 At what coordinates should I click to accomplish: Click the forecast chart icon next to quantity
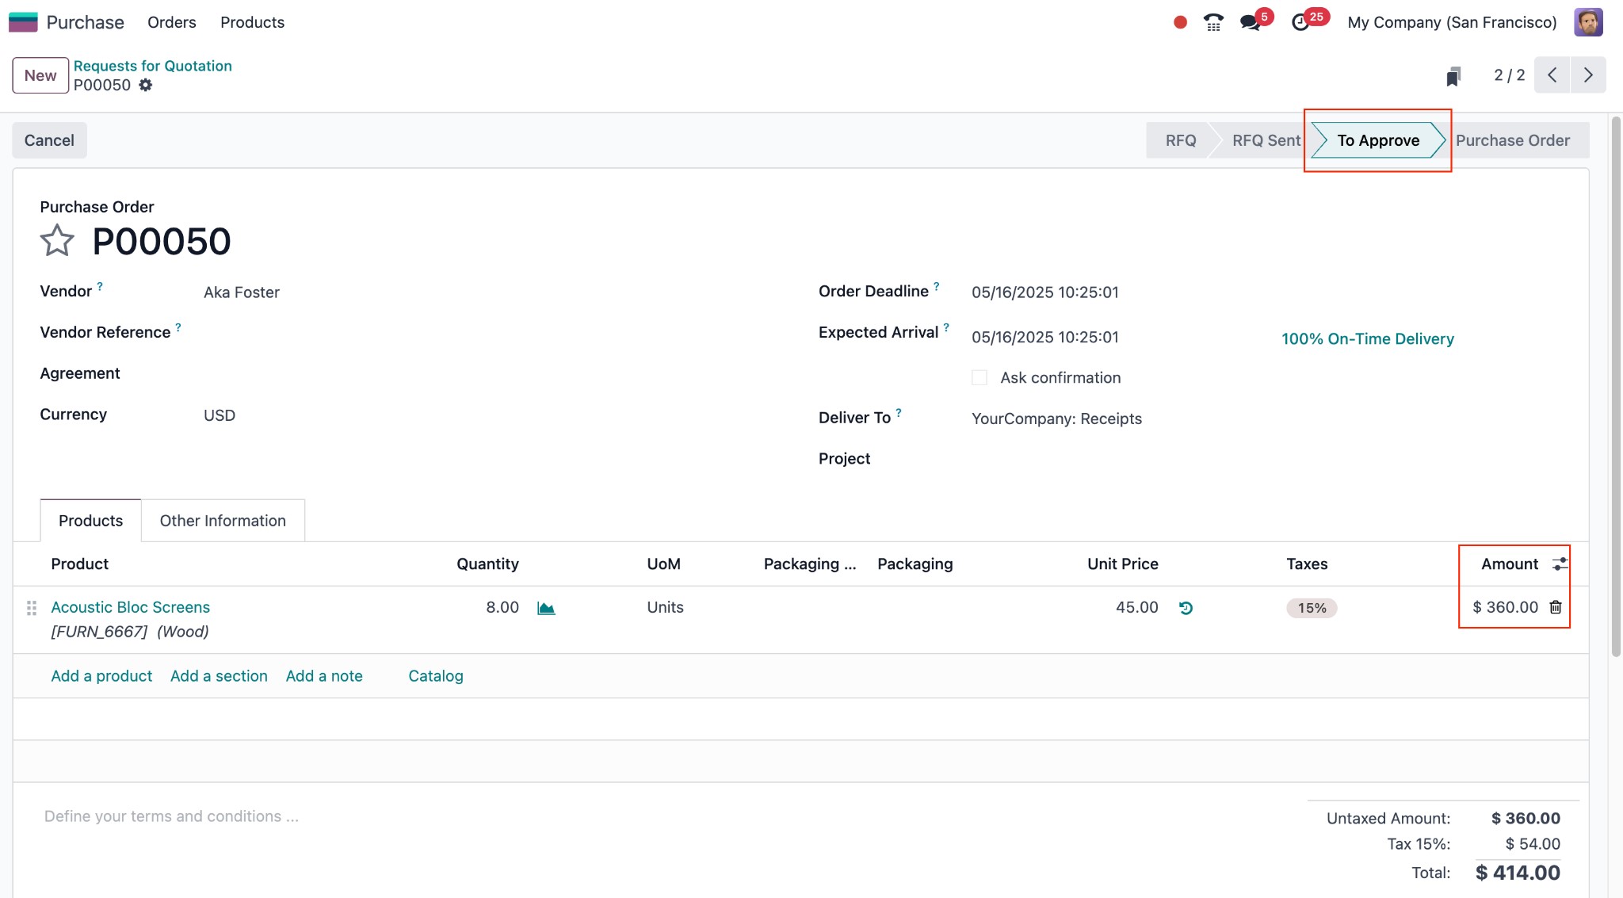tap(546, 608)
